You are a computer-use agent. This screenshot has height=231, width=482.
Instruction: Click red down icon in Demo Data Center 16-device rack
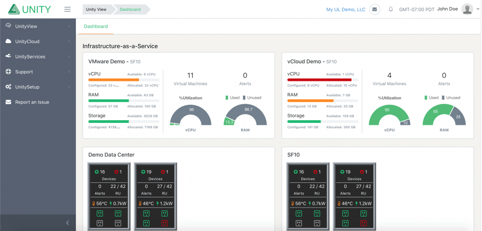pyautogui.click(x=117, y=172)
